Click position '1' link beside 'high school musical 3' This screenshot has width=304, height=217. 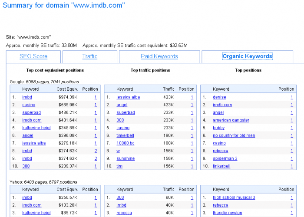click(x=292, y=197)
